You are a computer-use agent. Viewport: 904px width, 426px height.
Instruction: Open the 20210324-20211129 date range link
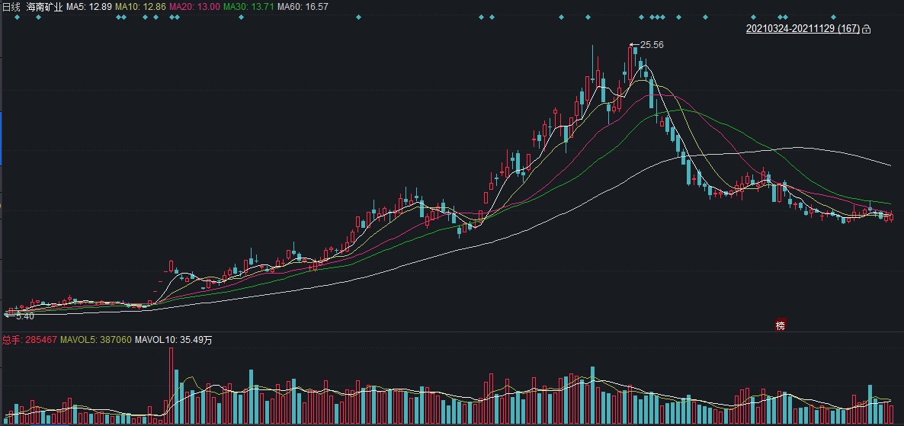coord(803,29)
